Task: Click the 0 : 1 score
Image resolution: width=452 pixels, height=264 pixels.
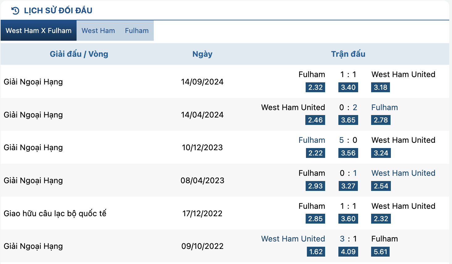Action: pos(348,173)
